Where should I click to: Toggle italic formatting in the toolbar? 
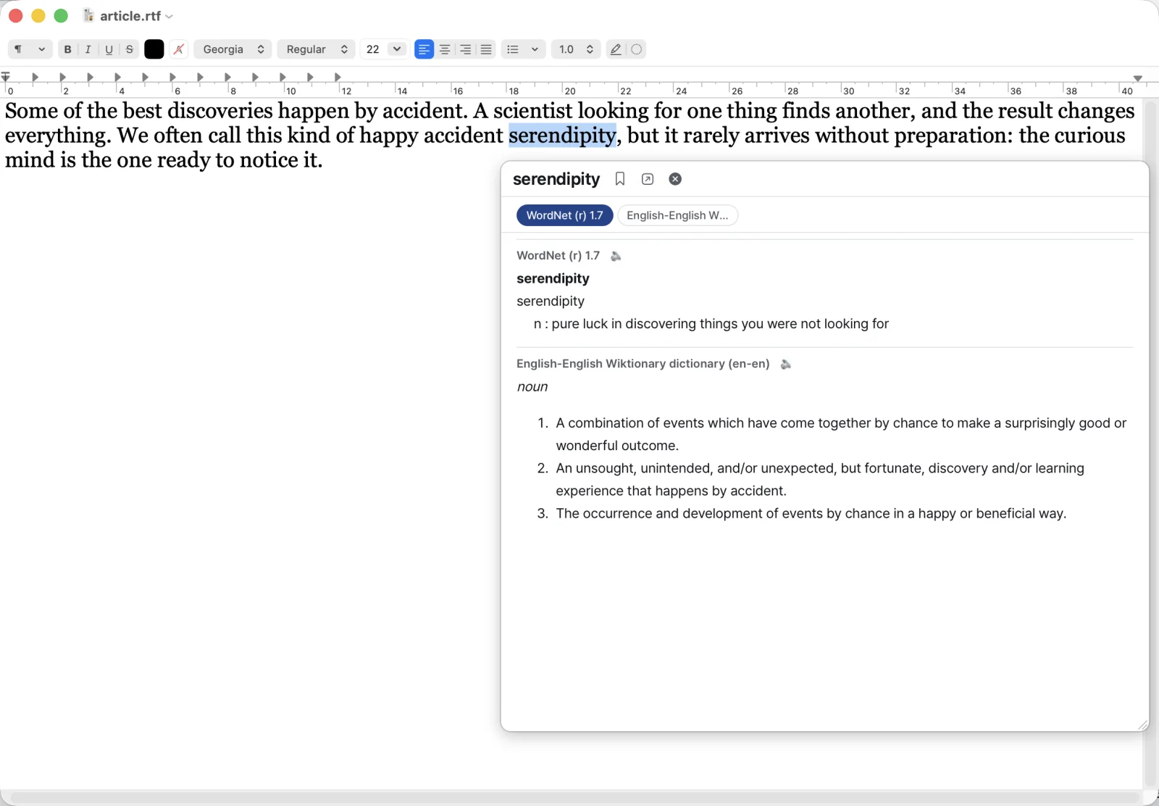pyautogui.click(x=88, y=49)
